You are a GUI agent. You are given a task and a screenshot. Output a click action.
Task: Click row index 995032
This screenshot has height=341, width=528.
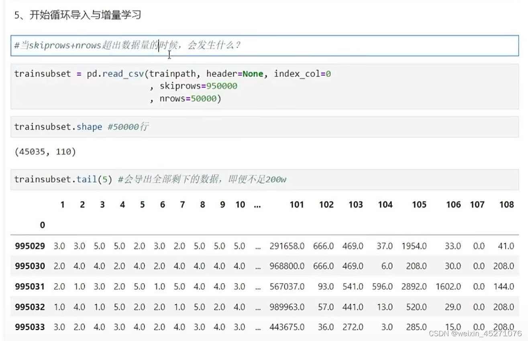click(x=30, y=307)
